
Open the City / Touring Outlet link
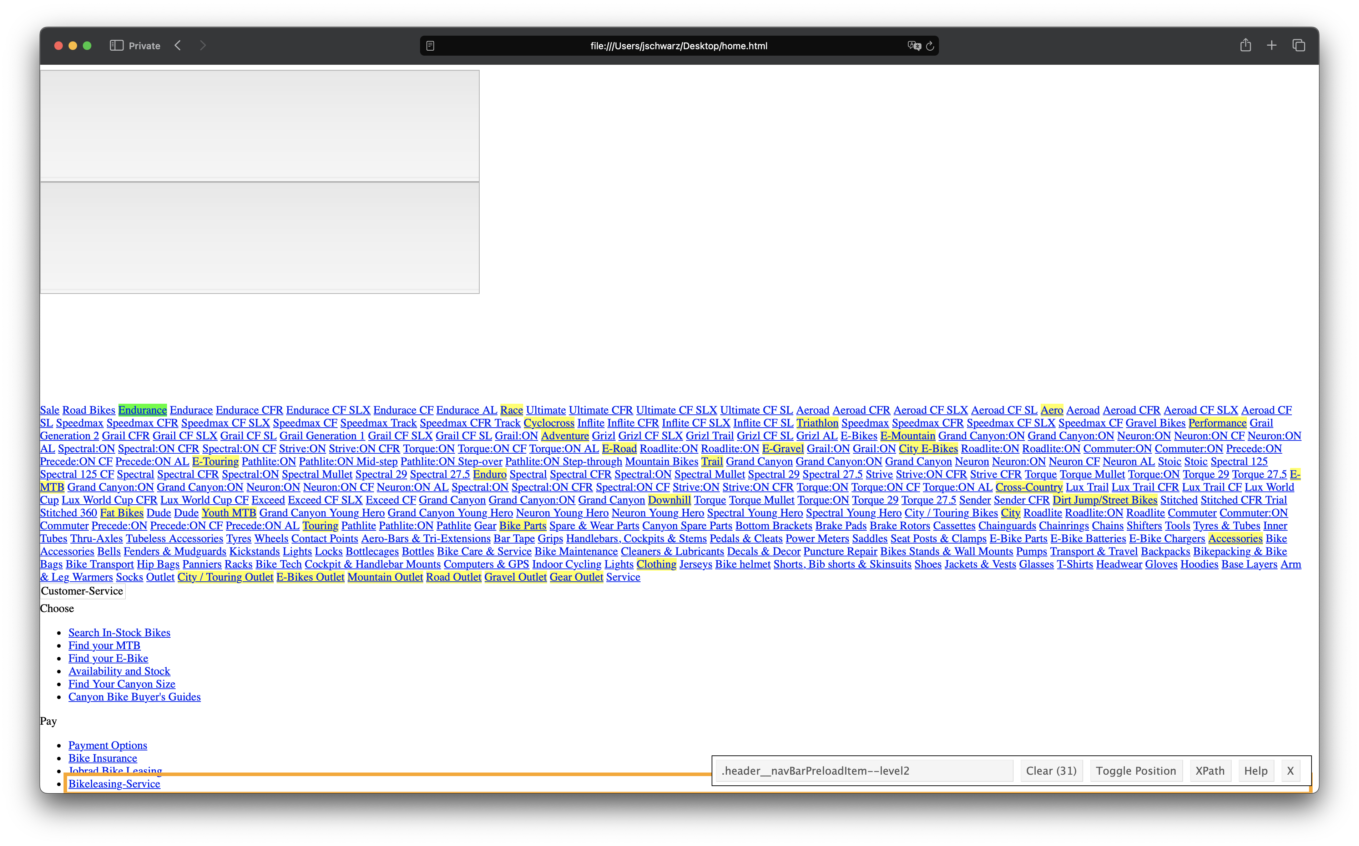point(225,577)
